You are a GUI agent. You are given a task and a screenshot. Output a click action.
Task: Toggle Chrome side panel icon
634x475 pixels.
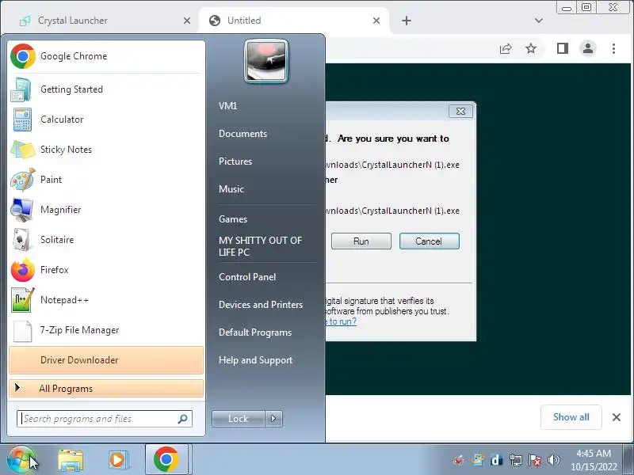(x=563, y=49)
